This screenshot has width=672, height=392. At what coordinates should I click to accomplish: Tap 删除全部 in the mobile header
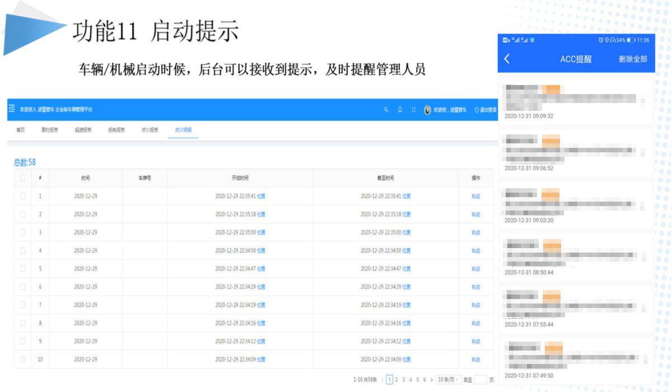point(633,59)
